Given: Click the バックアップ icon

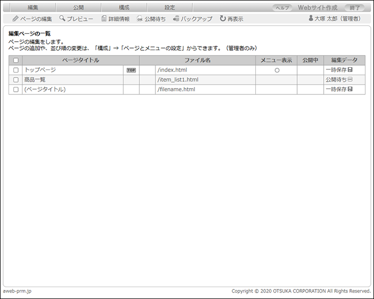Looking at the screenshot, I should (176, 19).
